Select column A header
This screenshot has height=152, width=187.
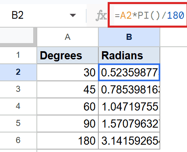[x=68, y=37]
